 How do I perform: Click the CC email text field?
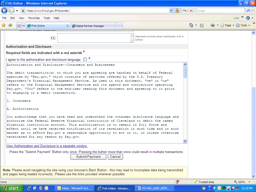coord(94,38)
